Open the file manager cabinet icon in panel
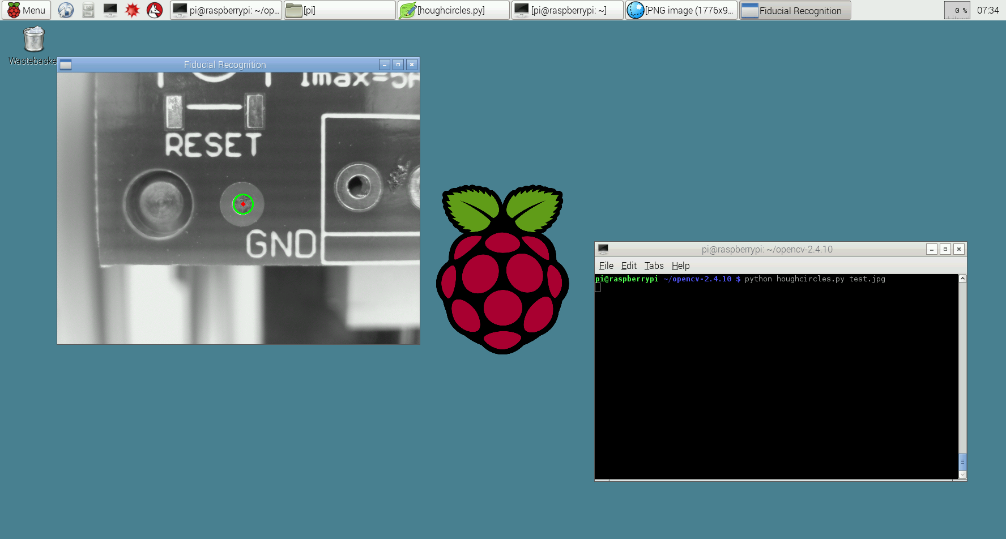 pos(88,10)
